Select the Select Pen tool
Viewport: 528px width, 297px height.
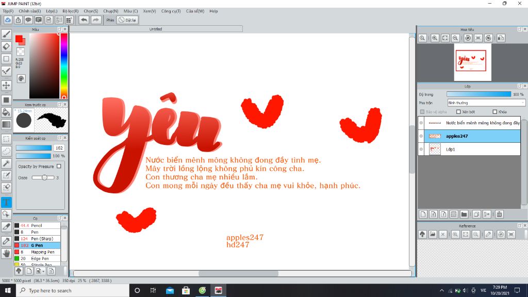pyautogui.click(x=6, y=175)
